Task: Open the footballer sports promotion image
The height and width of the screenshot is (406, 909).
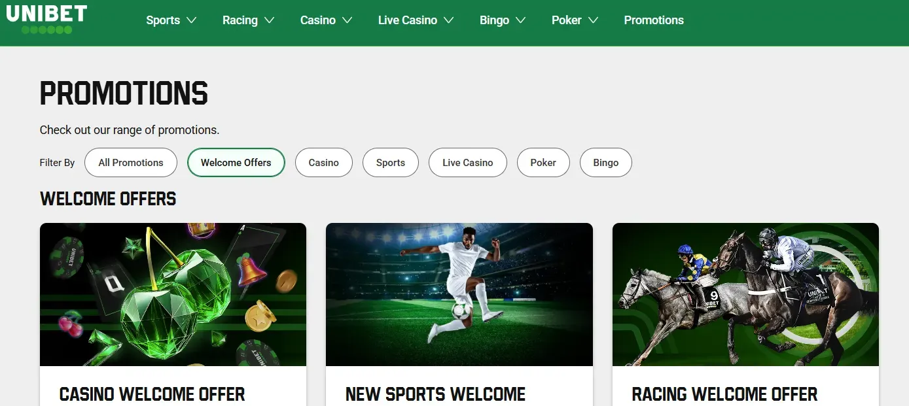Action: point(459,294)
